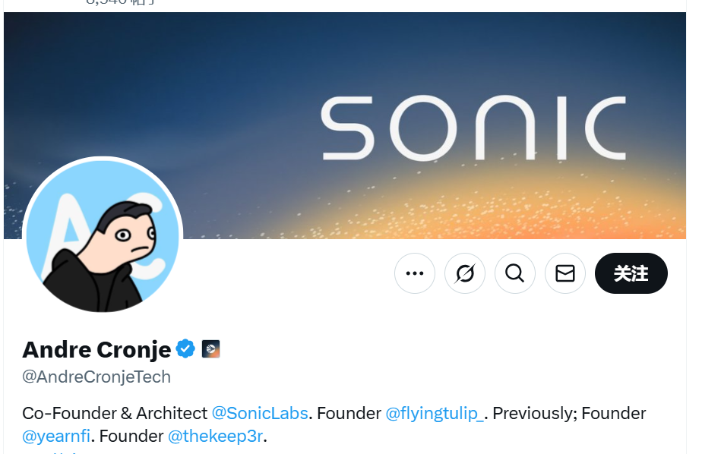Click the @AndreCronjeTech handle text
The image size is (702, 454).
(x=96, y=377)
